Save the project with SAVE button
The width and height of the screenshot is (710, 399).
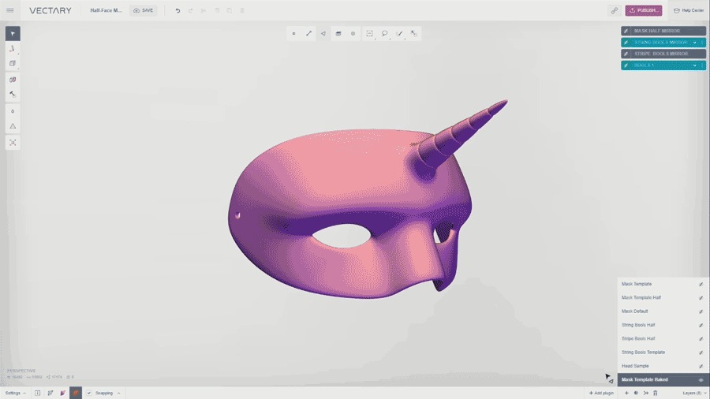(144, 11)
